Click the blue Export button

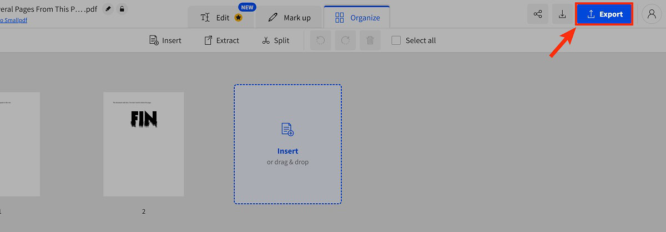604,14
